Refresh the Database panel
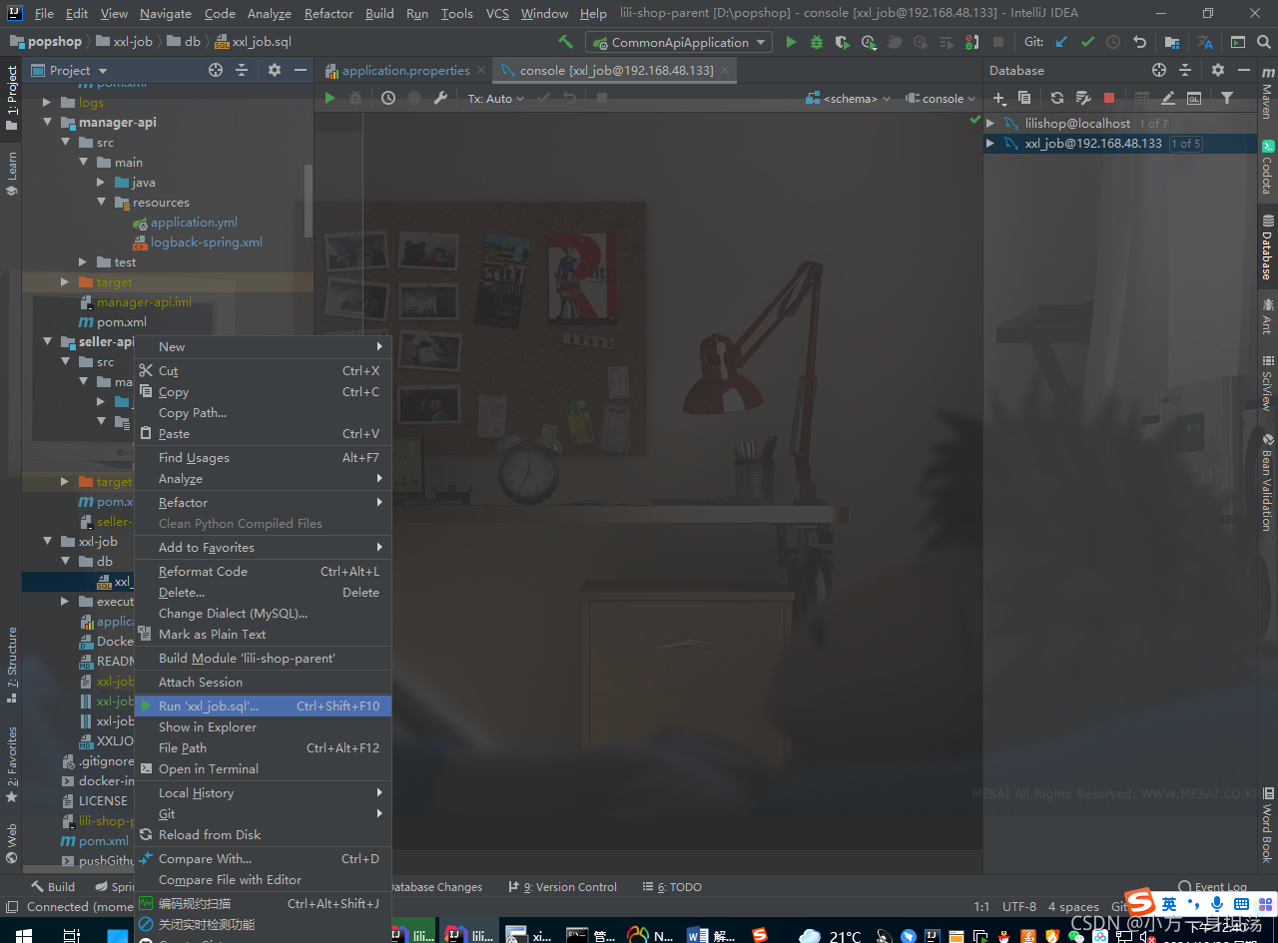 [1057, 98]
